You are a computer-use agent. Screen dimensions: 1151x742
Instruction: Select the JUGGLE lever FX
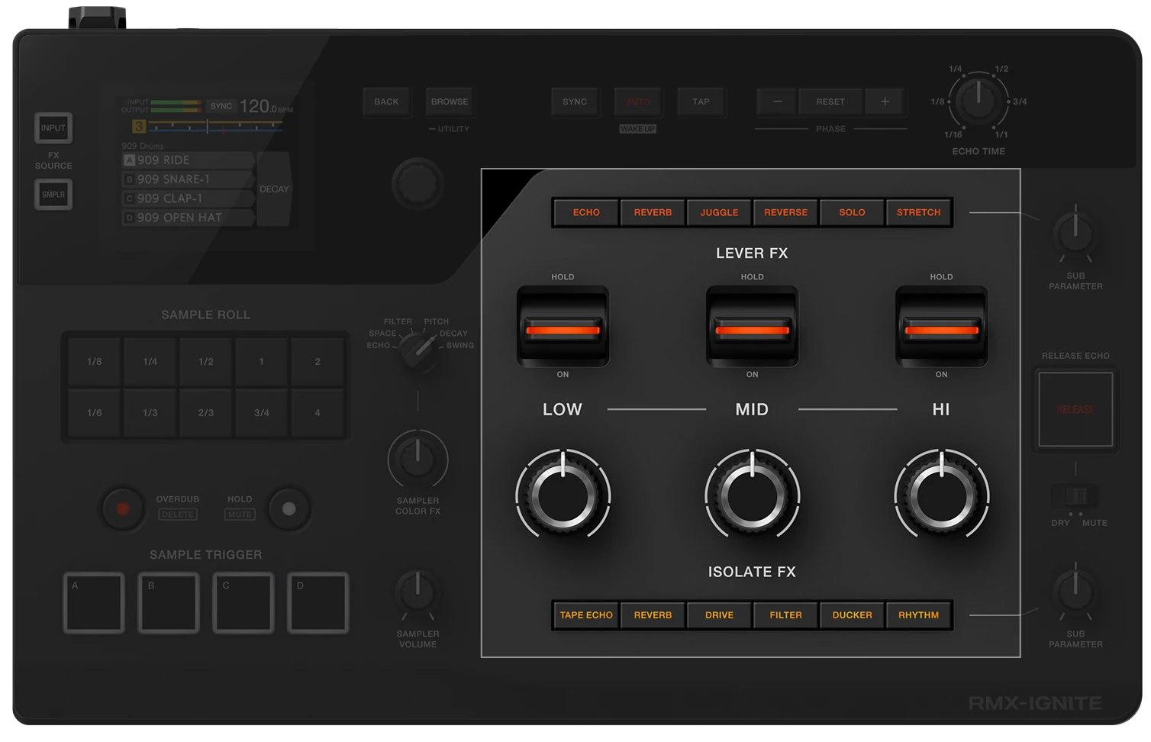719,212
